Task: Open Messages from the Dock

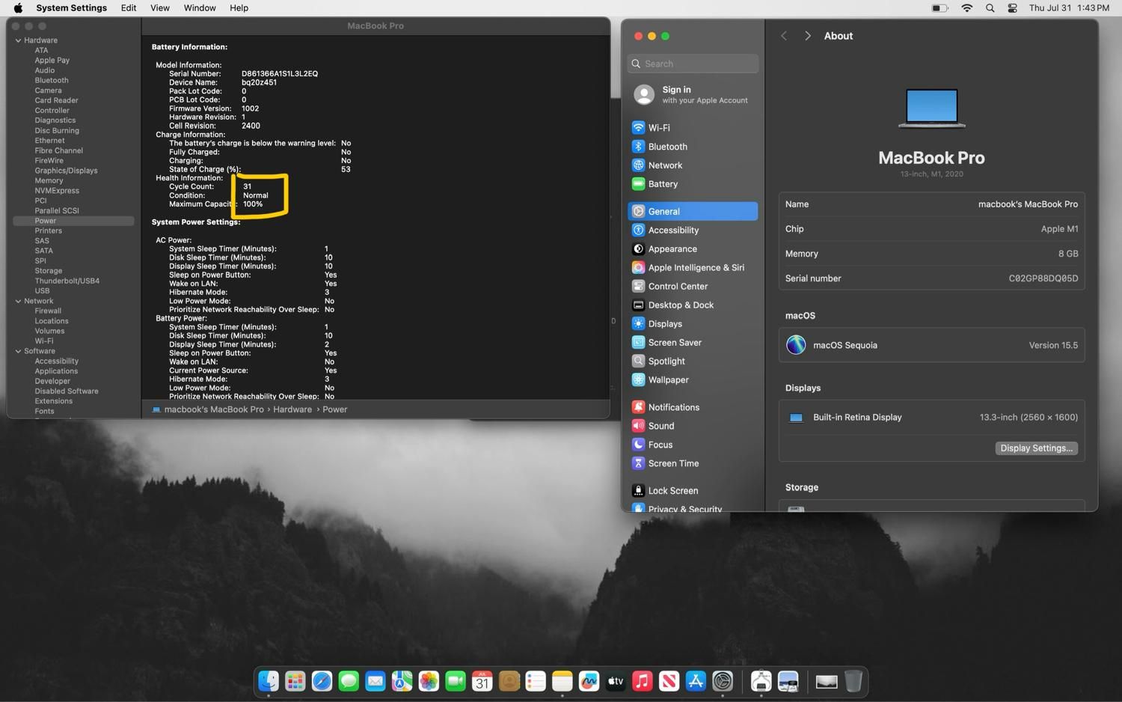Action: (x=349, y=681)
